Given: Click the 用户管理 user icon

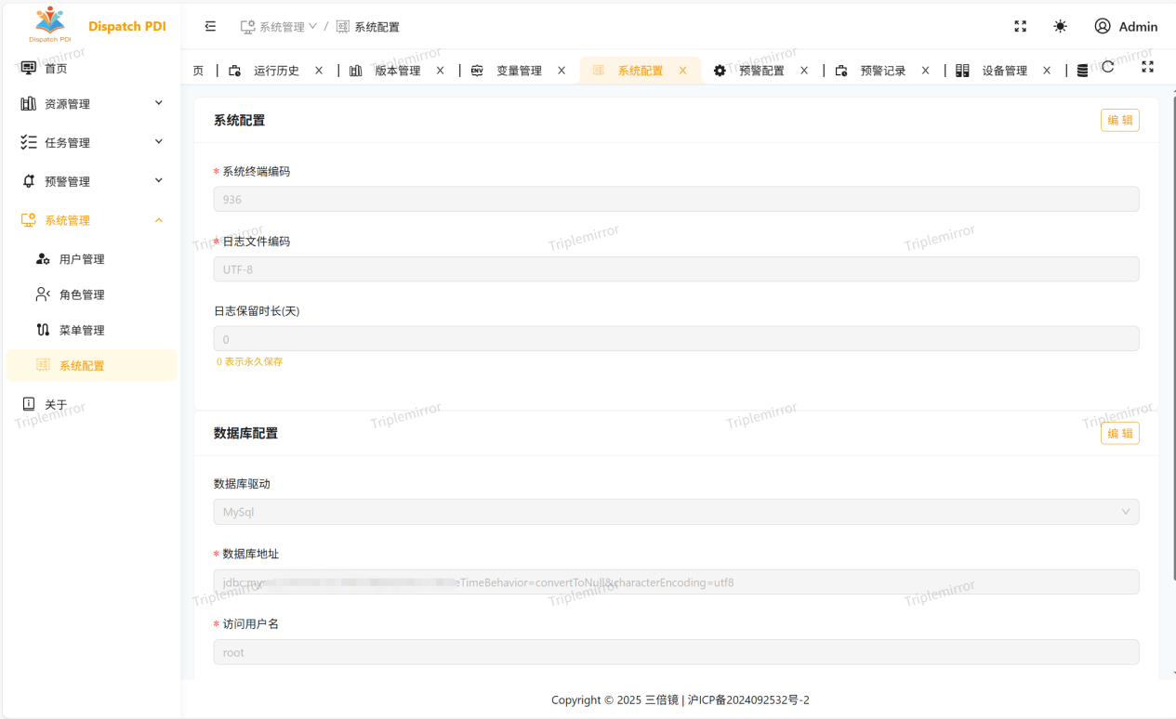Looking at the screenshot, I should click(43, 259).
